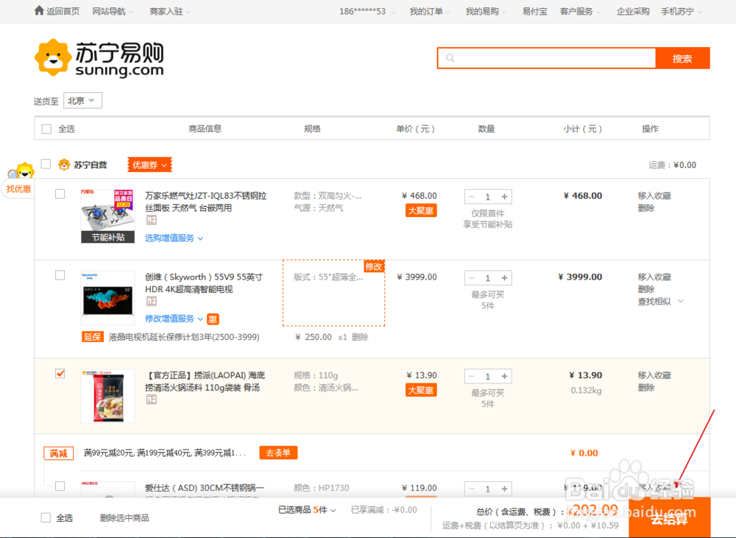This screenshot has height=538, width=736.
Task: Expand 修改增值服务 for the TV
Action: coord(174,319)
